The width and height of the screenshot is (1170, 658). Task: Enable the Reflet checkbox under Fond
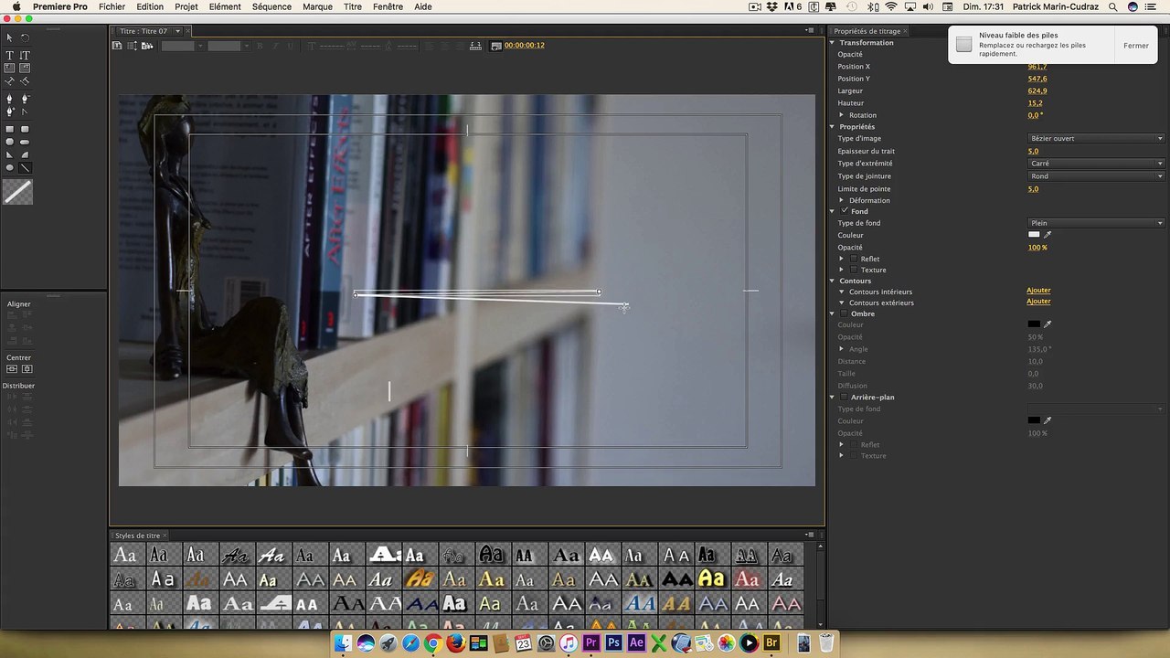point(854,259)
